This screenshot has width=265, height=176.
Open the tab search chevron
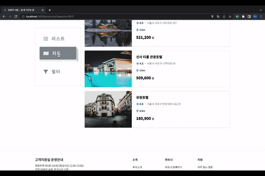click(261, 10)
